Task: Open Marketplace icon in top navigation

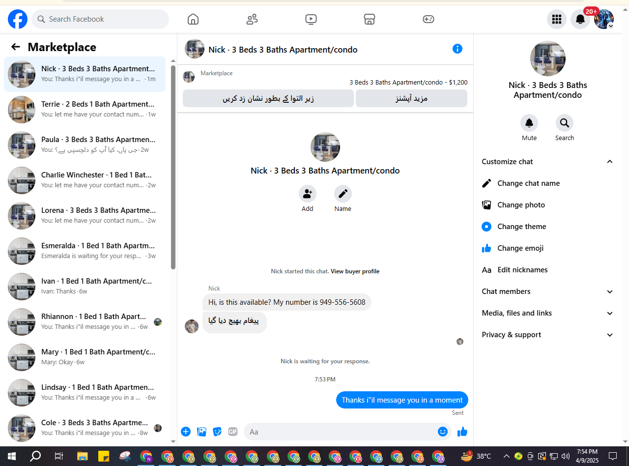Action: click(370, 19)
